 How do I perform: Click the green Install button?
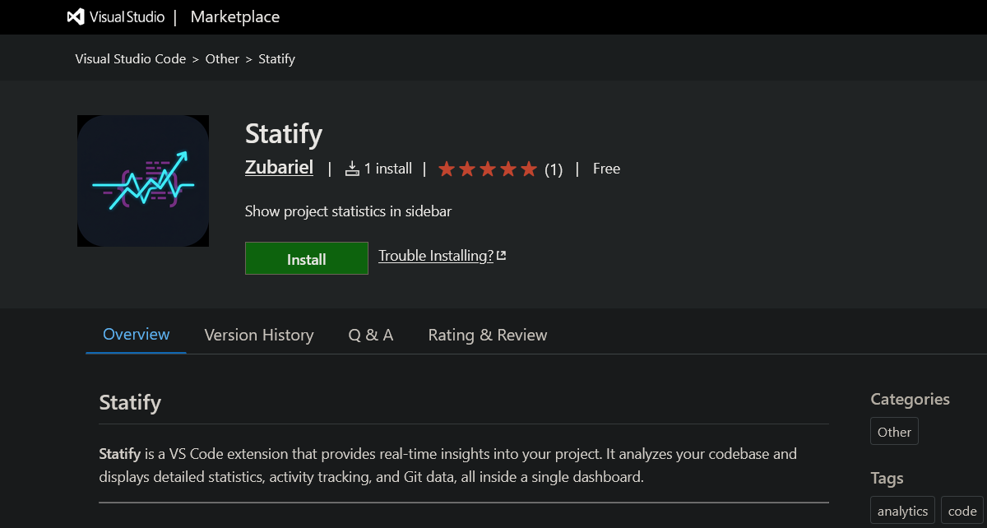pyautogui.click(x=306, y=258)
